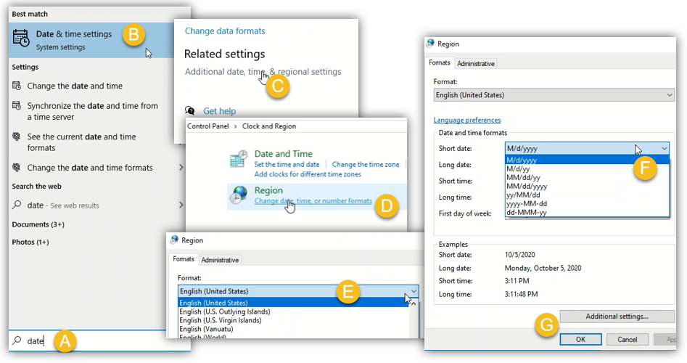Click Change date, time, or number formats
The width and height of the screenshot is (687, 363).
(x=313, y=201)
